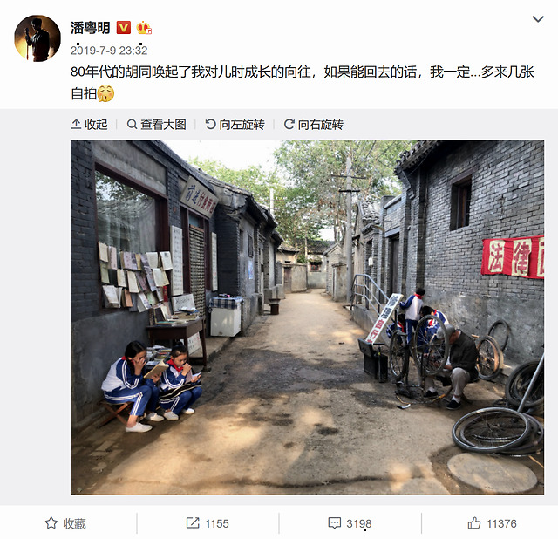Open 潘粤明's profile avatar
The image size is (558, 539).
coord(37,38)
